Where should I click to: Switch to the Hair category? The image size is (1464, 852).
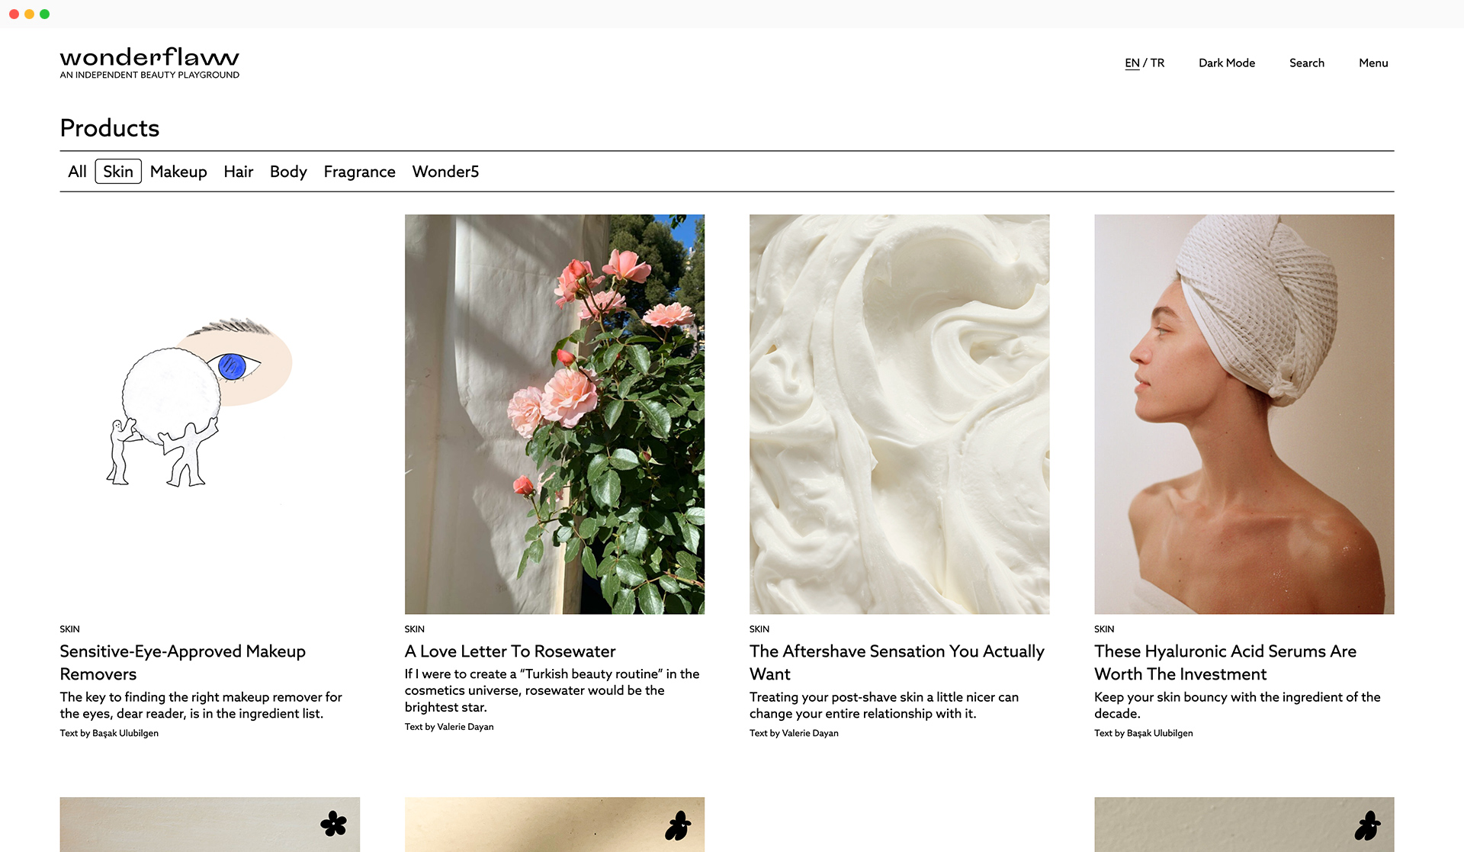238,172
